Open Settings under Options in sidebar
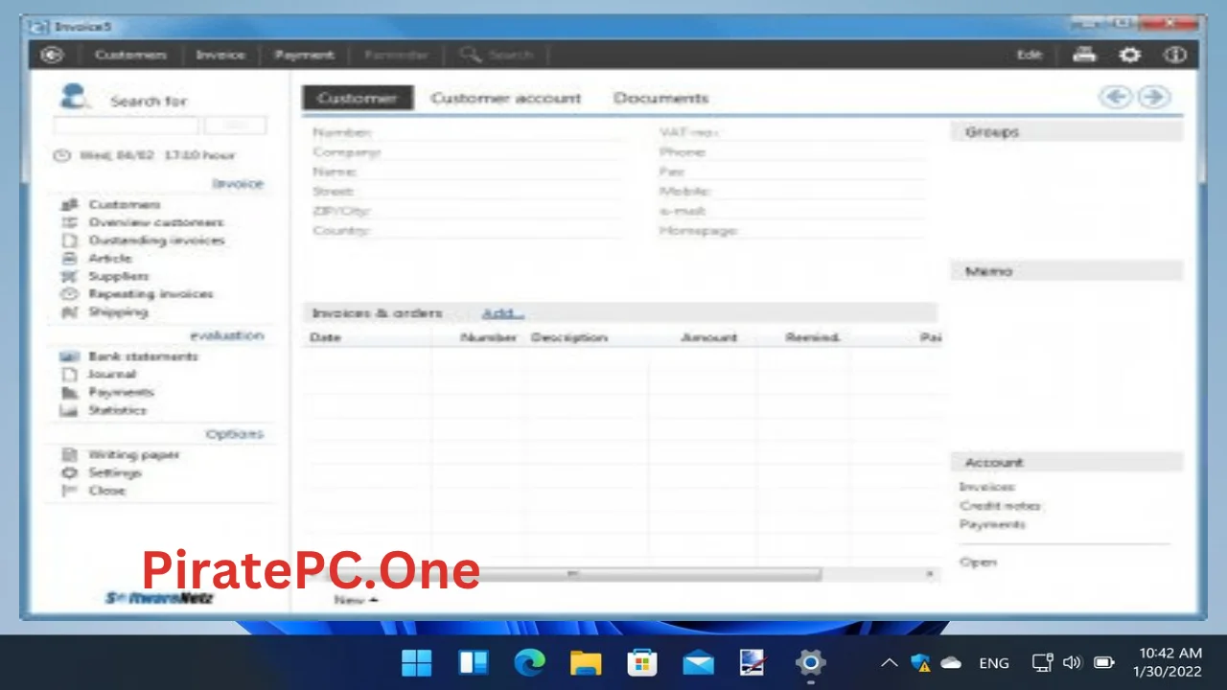The image size is (1227, 690). tap(114, 472)
